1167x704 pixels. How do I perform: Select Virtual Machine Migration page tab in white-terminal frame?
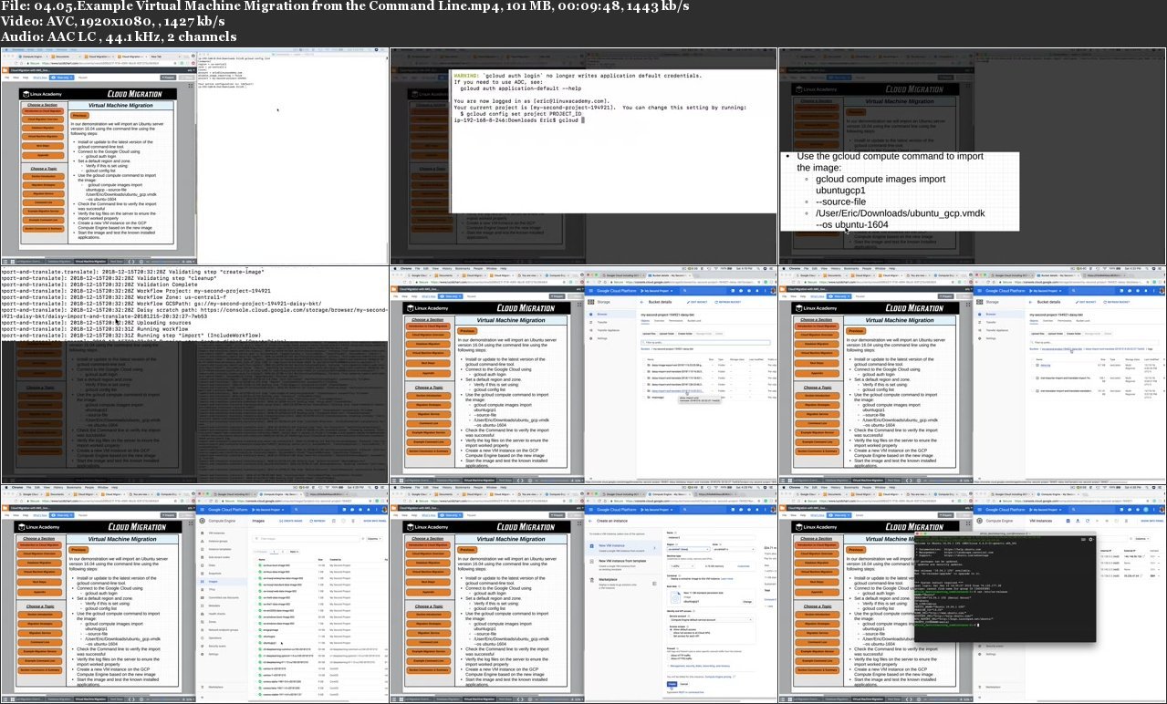tap(90, 261)
